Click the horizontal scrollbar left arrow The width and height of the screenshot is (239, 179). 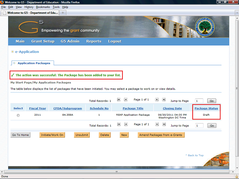point(1,172)
